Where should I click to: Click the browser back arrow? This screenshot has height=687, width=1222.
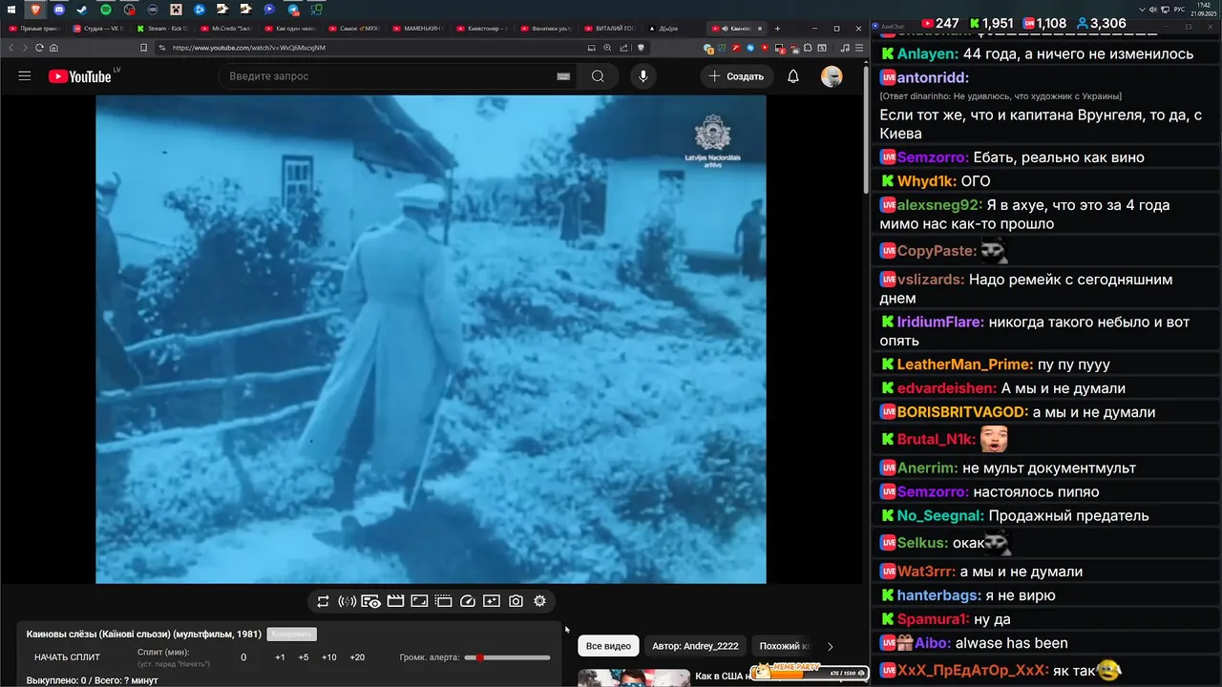coord(11,48)
